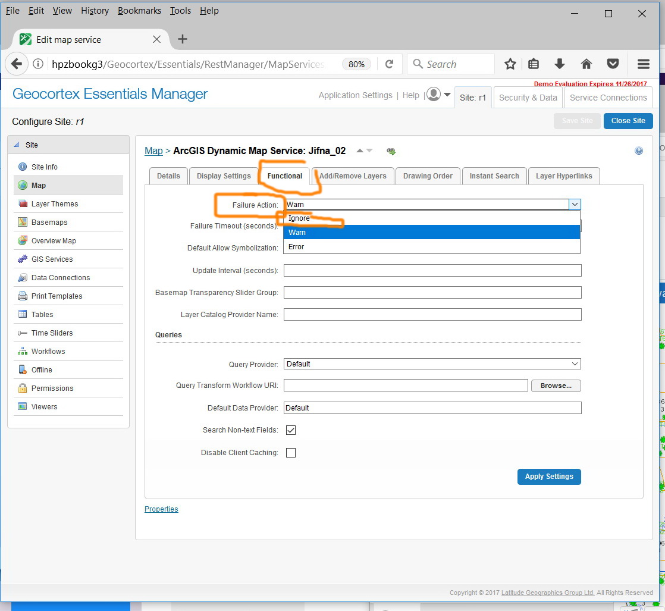665x611 pixels.
Task: Click the Update Interval (seconds) field
Action: coord(432,271)
